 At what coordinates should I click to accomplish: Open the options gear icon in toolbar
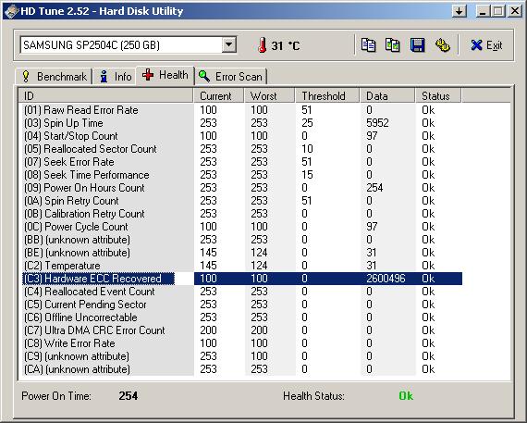[442, 45]
